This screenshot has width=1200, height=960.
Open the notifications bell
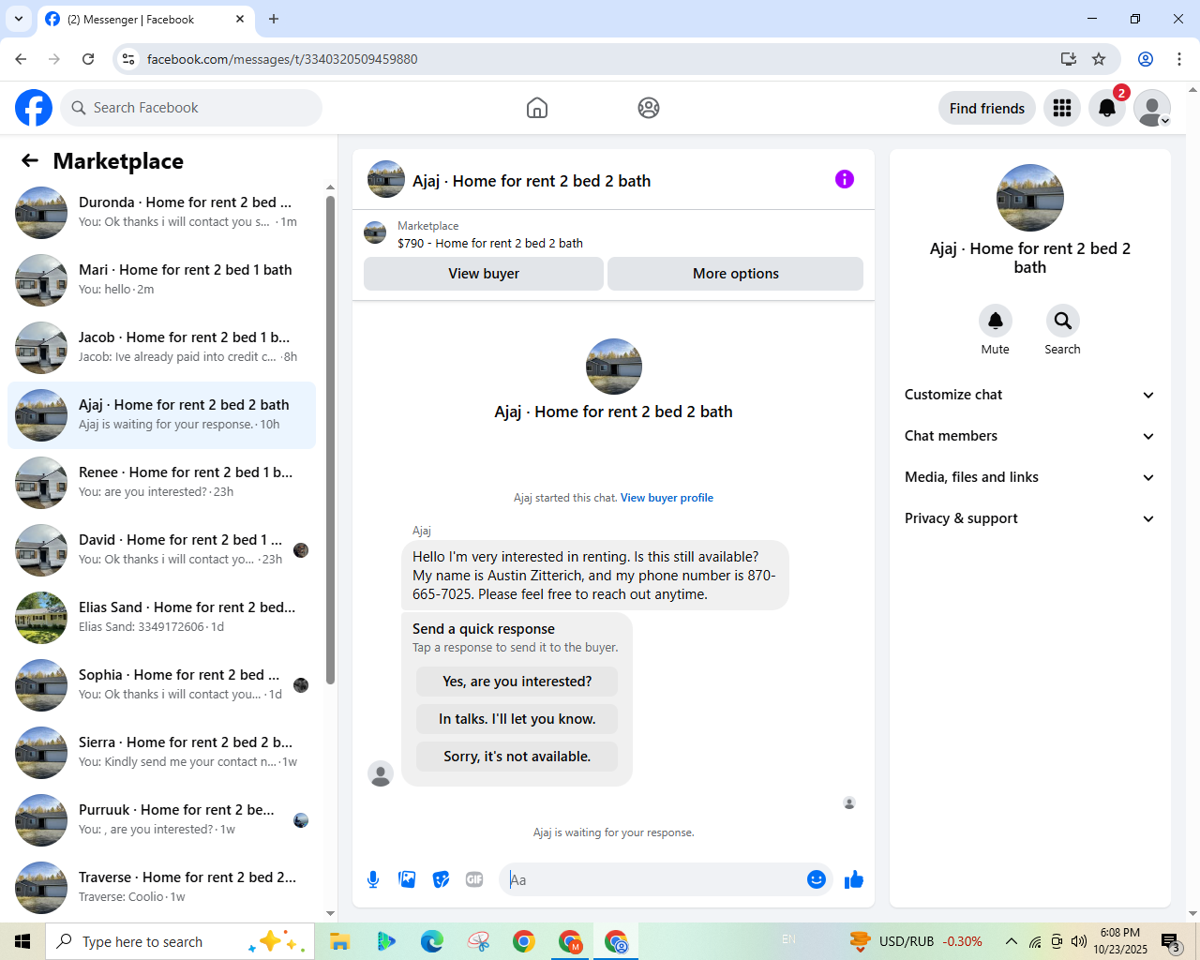pos(1107,108)
